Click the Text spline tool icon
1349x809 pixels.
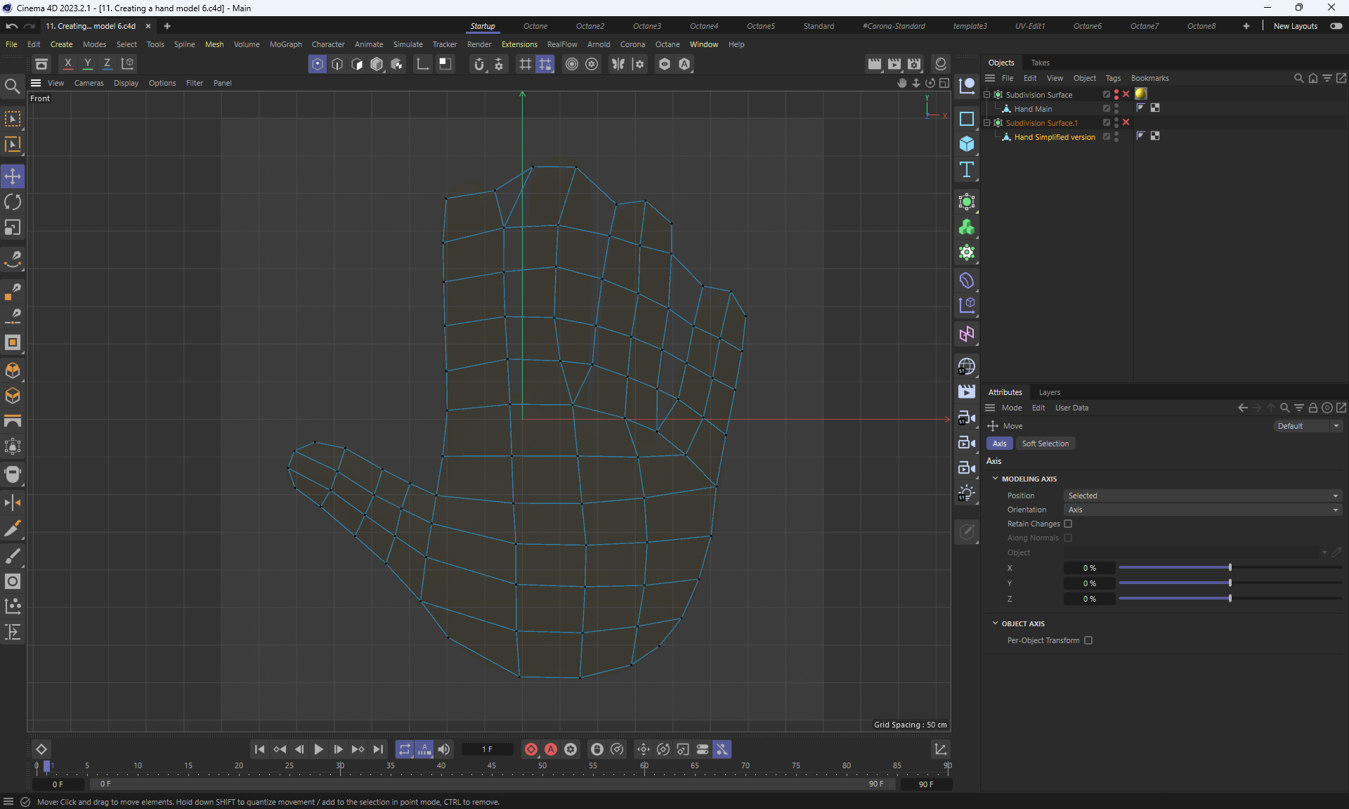(967, 169)
